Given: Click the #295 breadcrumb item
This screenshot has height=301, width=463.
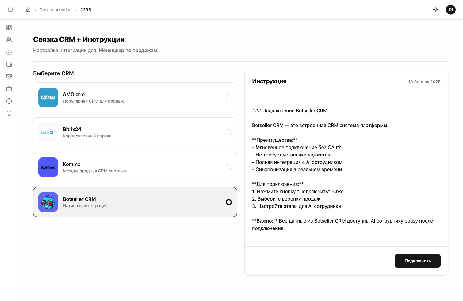Looking at the screenshot, I should (86, 10).
